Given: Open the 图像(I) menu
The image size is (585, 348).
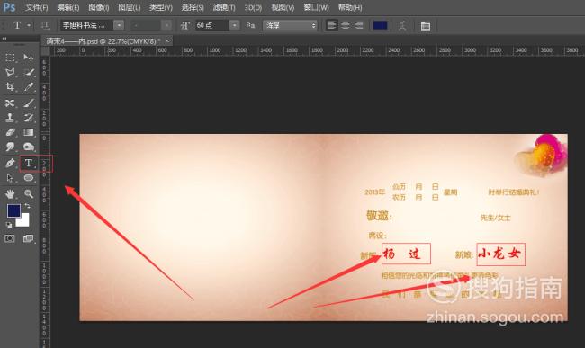Looking at the screenshot, I should pyautogui.click(x=98, y=7).
